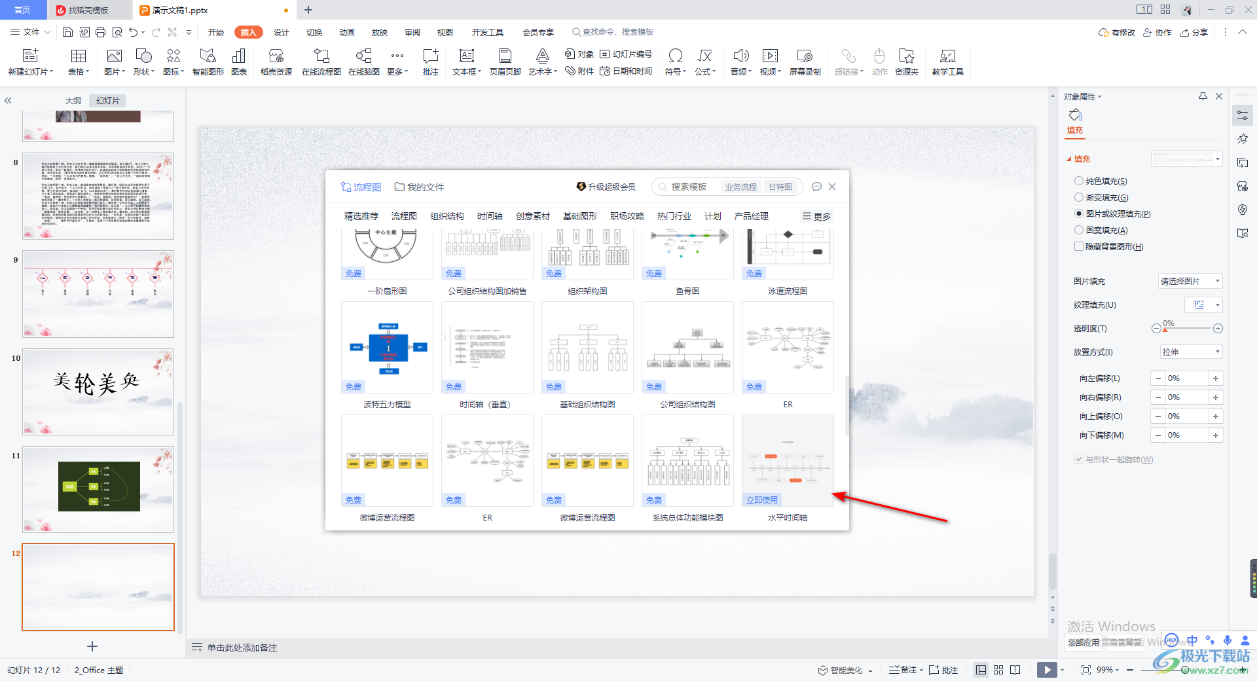Open Object Properties (对象属性) panel dropdown

point(1083,97)
